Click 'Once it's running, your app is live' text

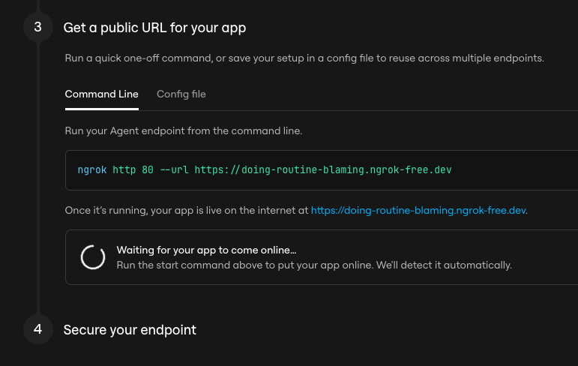(187, 210)
